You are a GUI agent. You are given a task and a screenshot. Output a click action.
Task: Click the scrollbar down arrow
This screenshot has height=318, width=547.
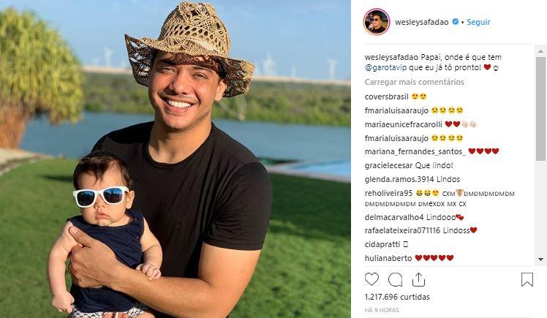540,260
